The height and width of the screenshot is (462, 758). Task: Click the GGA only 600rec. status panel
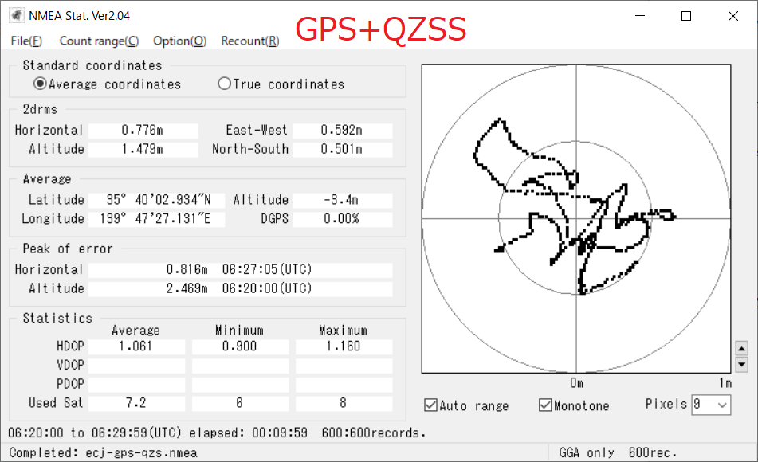618,452
